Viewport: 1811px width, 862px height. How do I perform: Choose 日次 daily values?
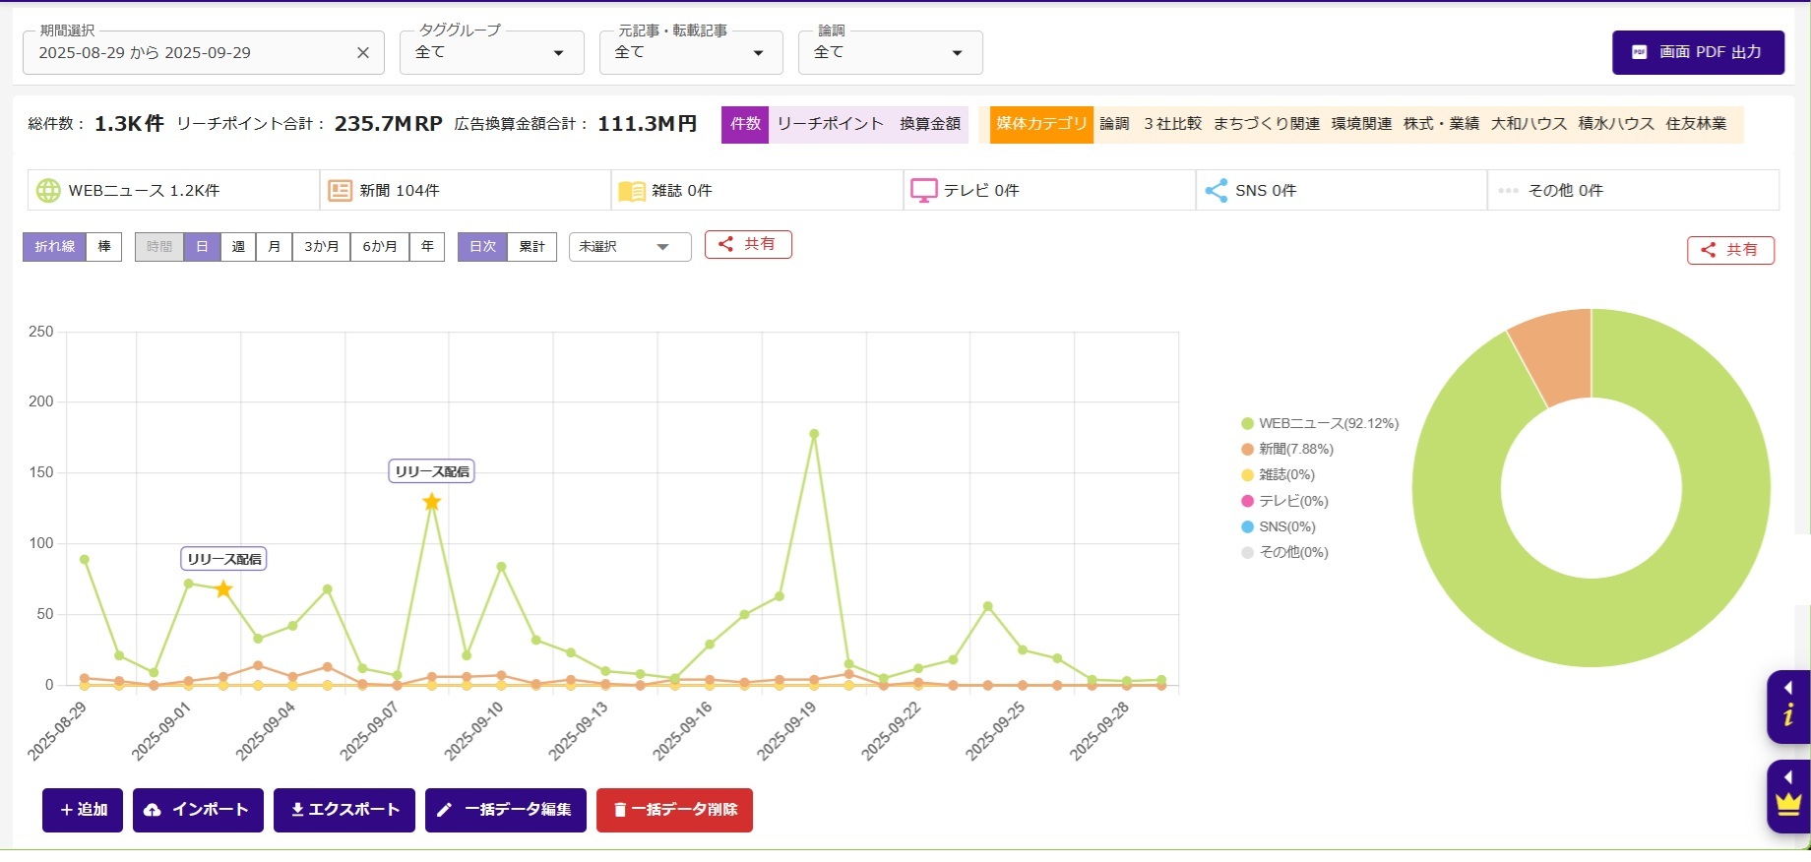tap(482, 247)
